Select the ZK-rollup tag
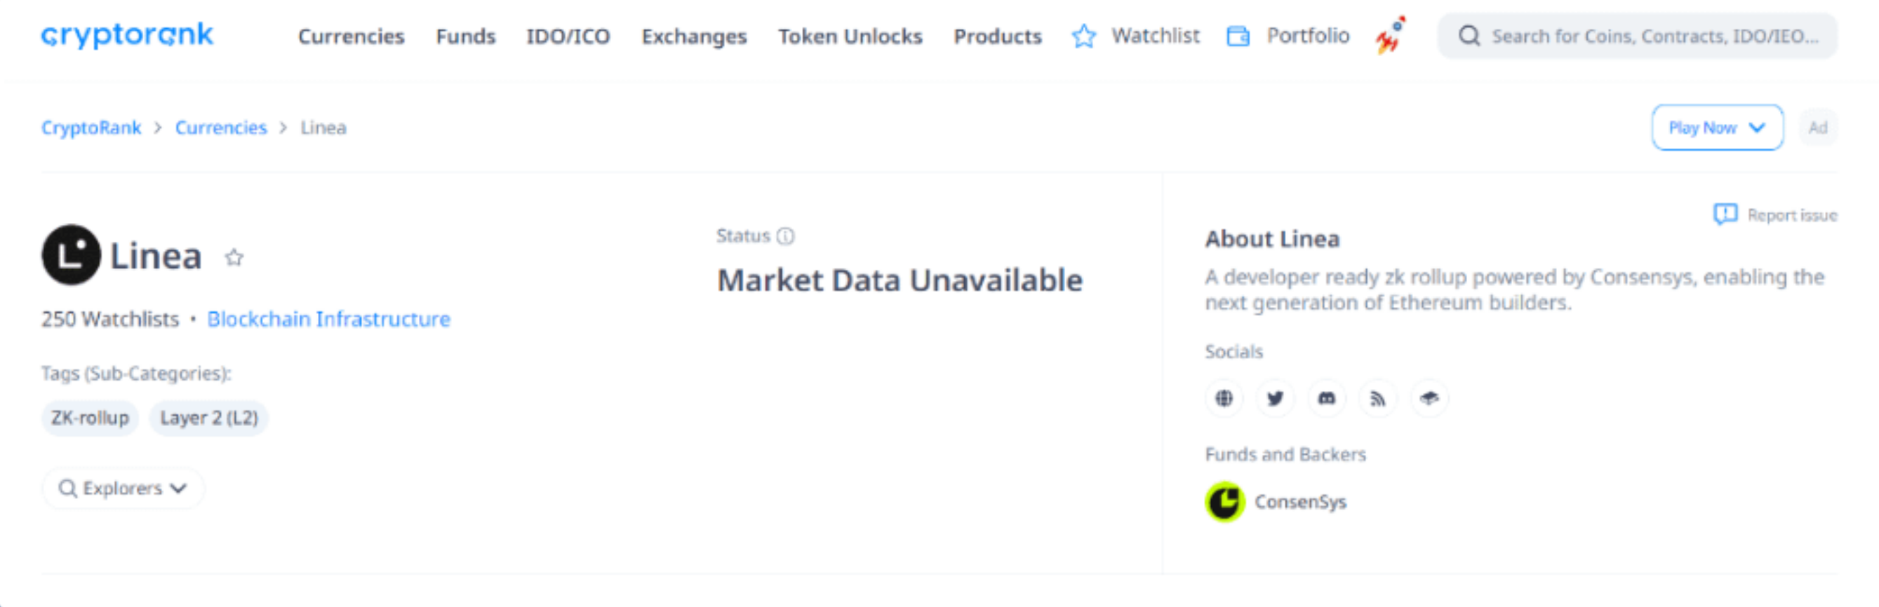This screenshot has width=1879, height=607. tap(90, 418)
